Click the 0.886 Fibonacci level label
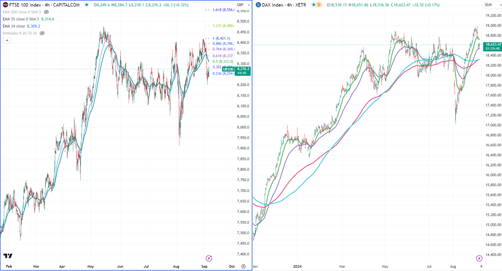This screenshot has height=271, width=502. click(223, 44)
